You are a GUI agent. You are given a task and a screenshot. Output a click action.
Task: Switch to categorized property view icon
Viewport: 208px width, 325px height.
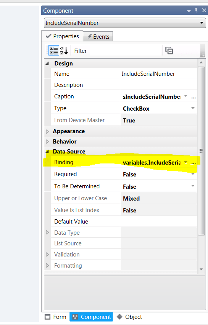(x=54, y=51)
